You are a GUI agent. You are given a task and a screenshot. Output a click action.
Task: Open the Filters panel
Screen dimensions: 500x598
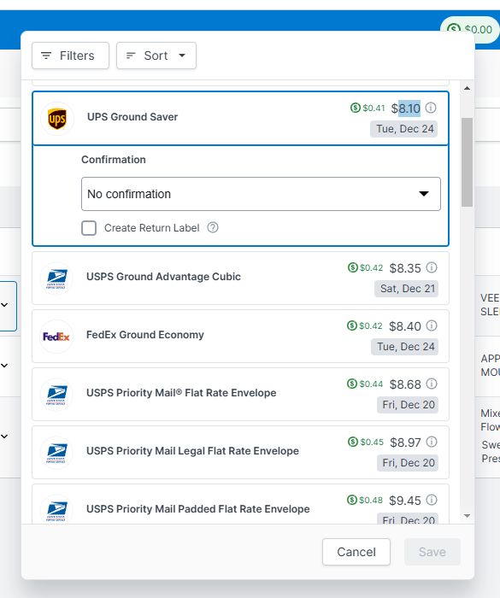[x=71, y=56]
